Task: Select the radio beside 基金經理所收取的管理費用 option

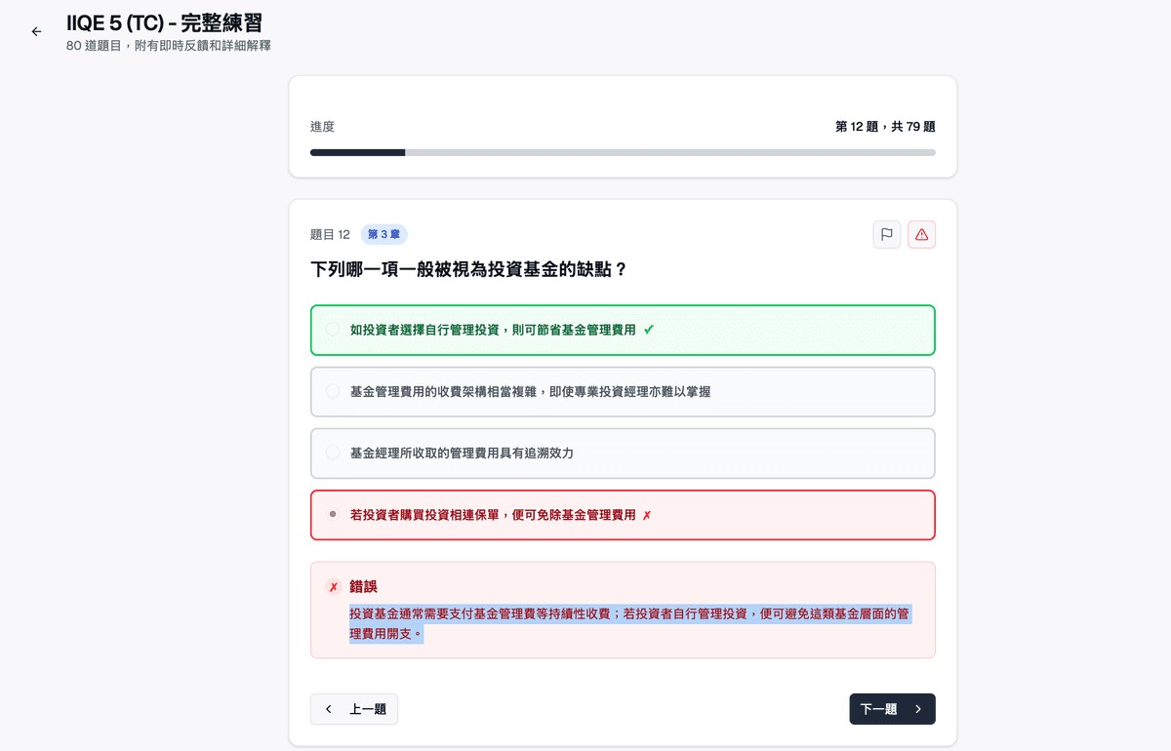Action: [332, 453]
